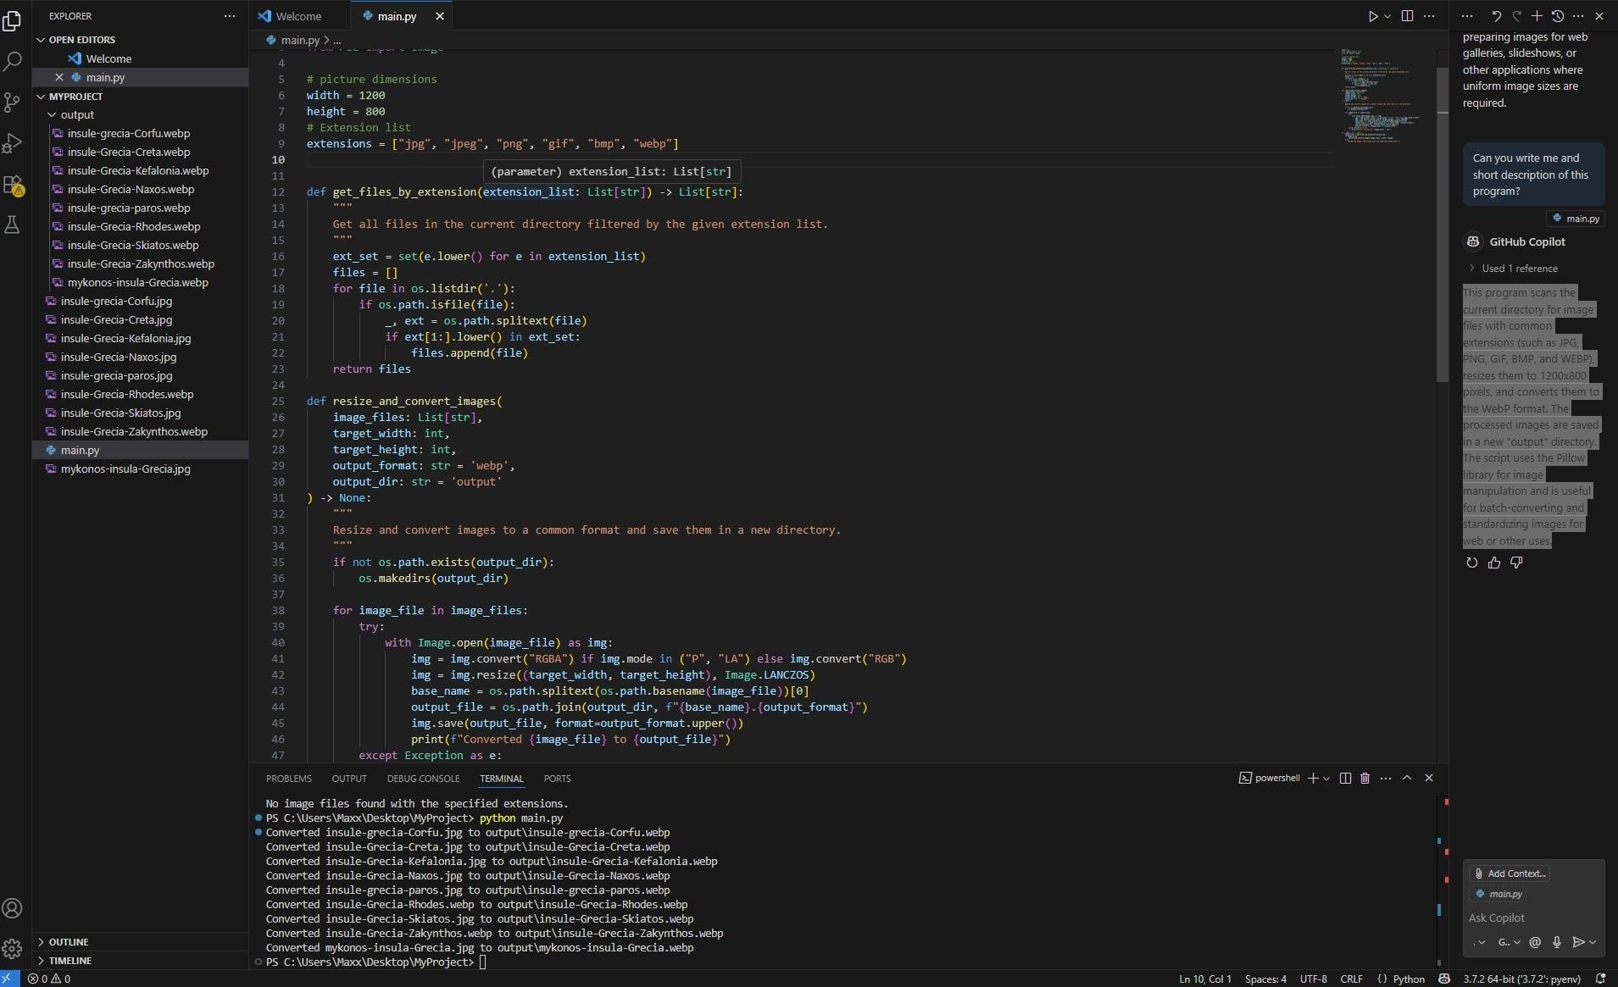Select Python interpreter 3.7.2 64-bit
Viewport: 1618px width, 987px height.
click(x=1521, y=979)
